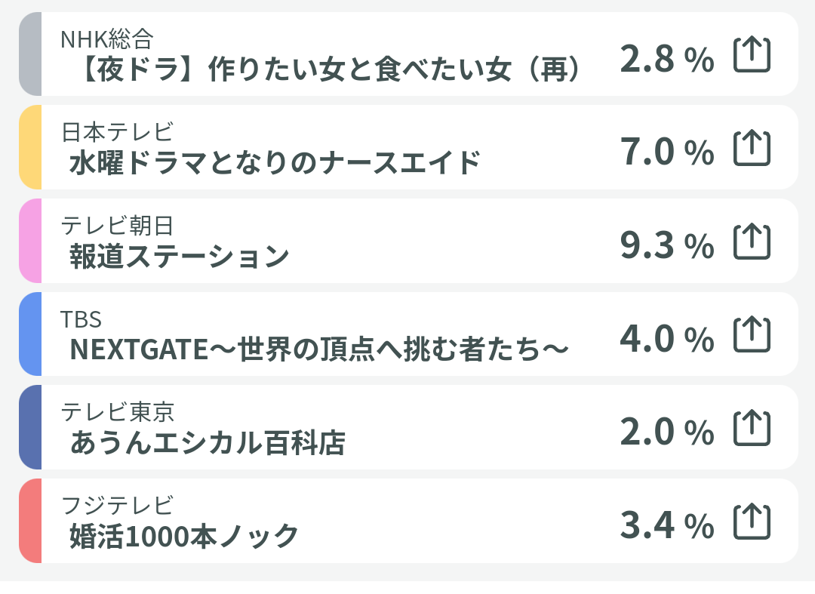Click the yellow 日本テレビ color bar

tap(30, 147)
